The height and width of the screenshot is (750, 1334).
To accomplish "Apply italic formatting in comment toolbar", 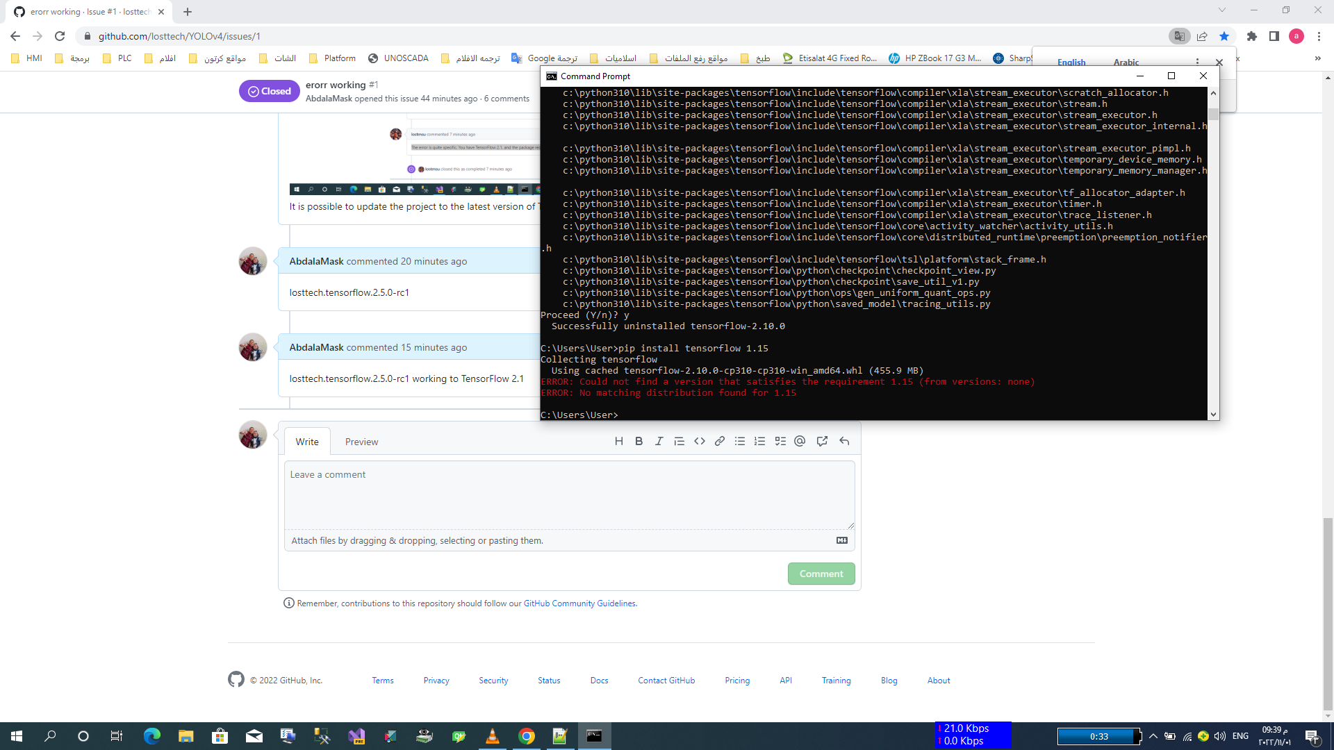I will 659,441.
